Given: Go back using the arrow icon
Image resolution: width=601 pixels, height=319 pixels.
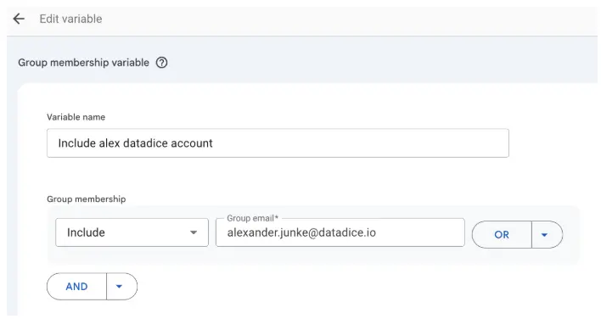Looking at the screenshot, I should coord(19,19).
